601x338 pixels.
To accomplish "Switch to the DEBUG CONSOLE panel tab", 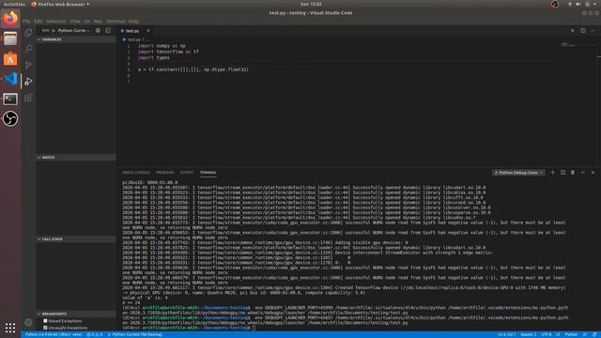I will [136, 173].
